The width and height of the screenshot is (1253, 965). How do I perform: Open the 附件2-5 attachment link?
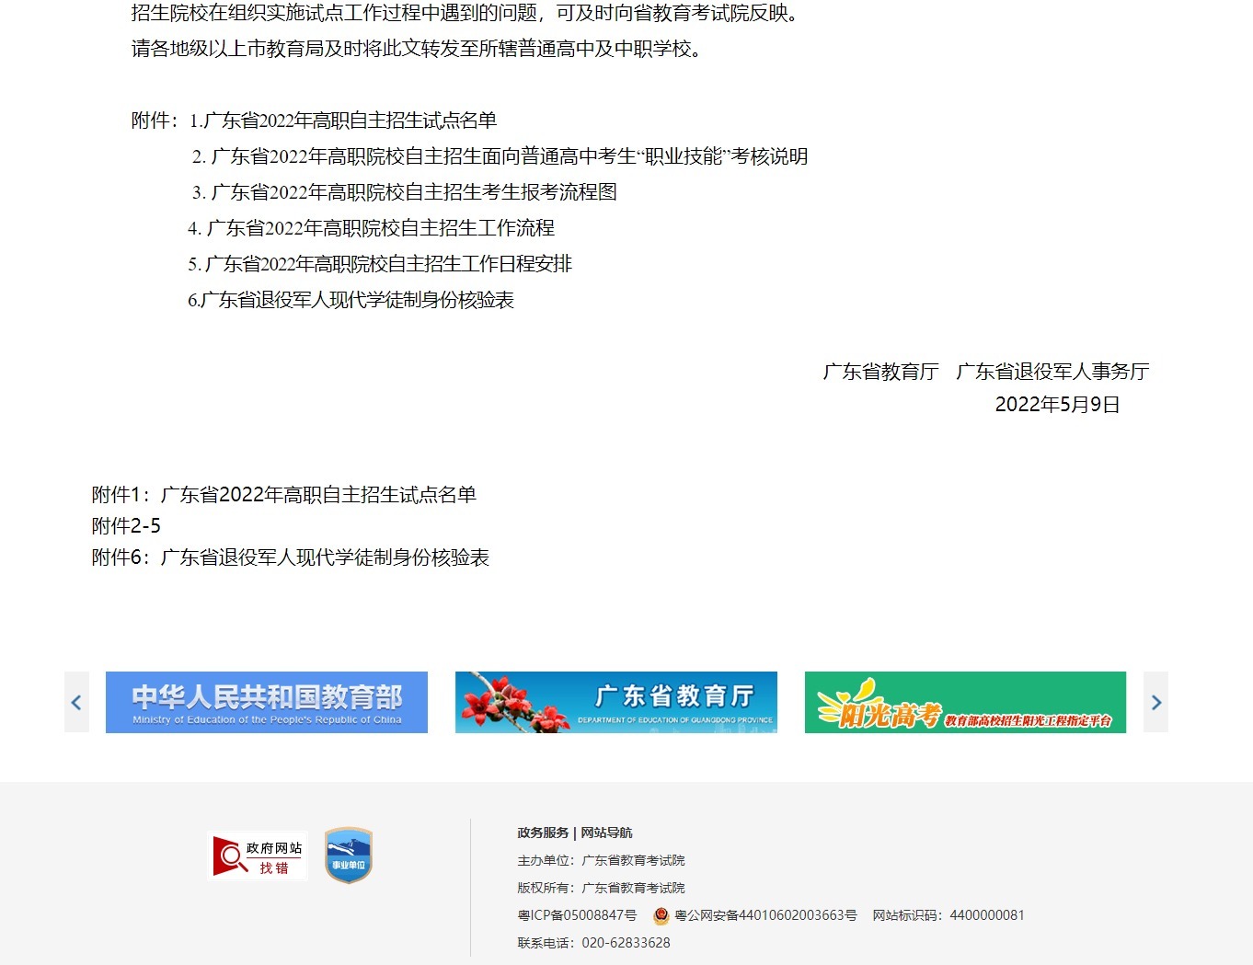click(126, 526)
